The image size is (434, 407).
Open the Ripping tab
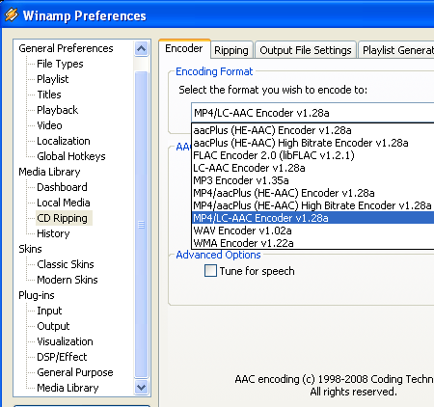[x=231, y=50]
